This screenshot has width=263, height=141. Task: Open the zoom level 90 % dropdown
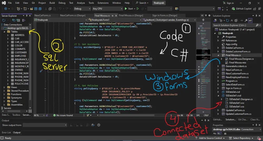(x=39, y=115)
